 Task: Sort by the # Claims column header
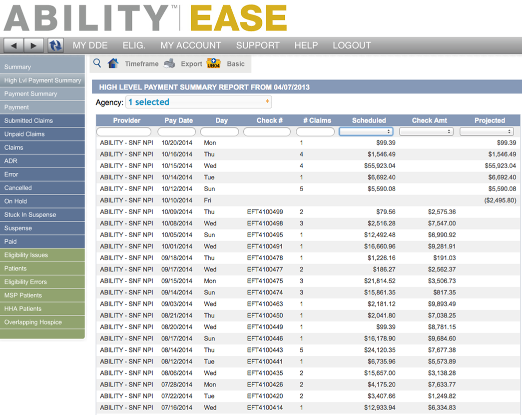317,120
